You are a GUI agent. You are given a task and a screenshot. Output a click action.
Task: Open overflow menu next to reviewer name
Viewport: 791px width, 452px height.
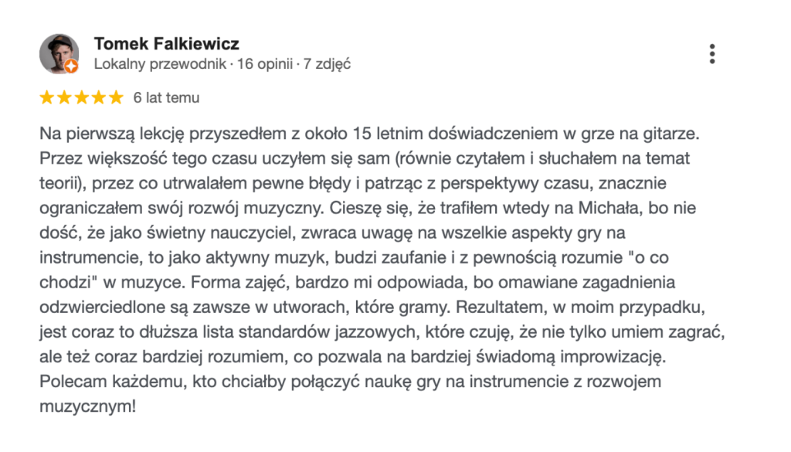pos(711,53)
